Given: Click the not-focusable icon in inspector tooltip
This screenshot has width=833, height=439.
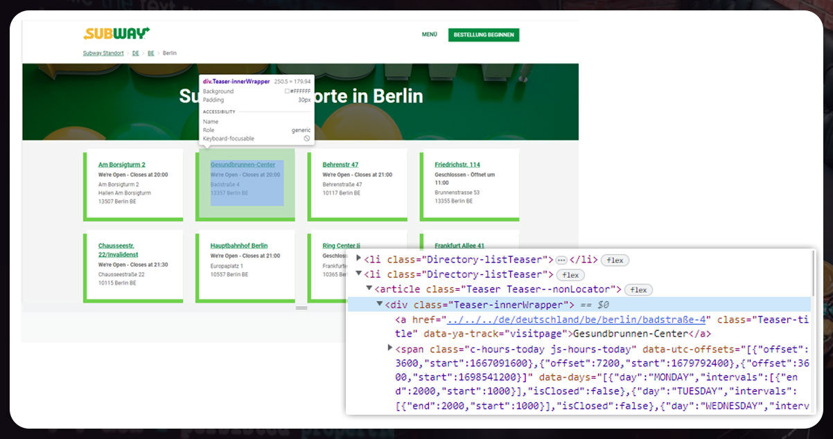Looking at the screenshot, I should pos(307,138).
